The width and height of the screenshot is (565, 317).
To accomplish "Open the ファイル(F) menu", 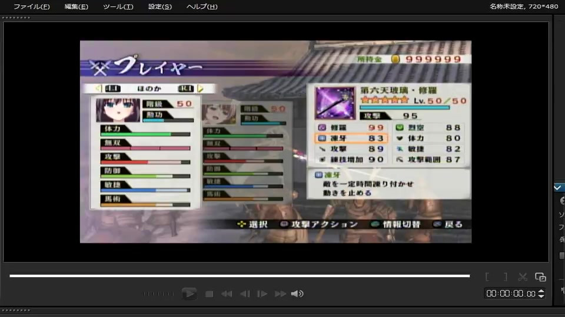I will (32, 6).
